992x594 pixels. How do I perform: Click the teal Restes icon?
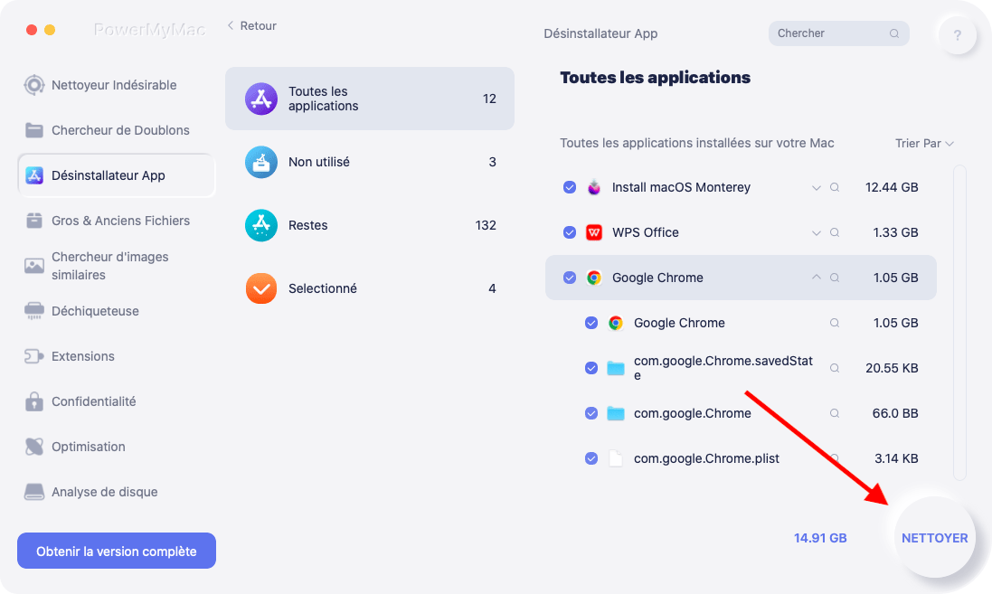coord(261,225)
